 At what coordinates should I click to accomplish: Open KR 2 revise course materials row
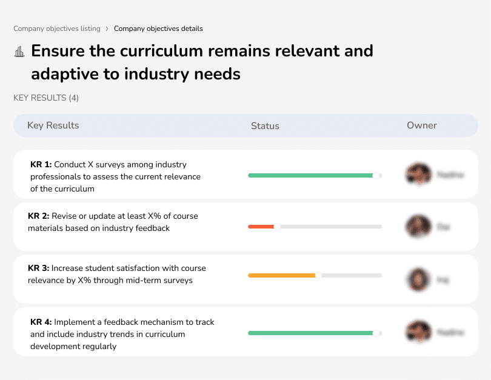(x=113, y=222)
